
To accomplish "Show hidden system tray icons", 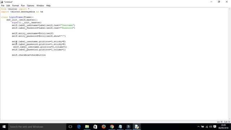I will pyautogui.click(x=199, y=127).
